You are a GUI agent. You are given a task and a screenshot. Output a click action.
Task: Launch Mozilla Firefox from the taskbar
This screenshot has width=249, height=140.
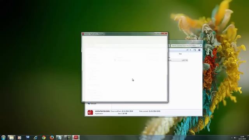click(52, 138)
